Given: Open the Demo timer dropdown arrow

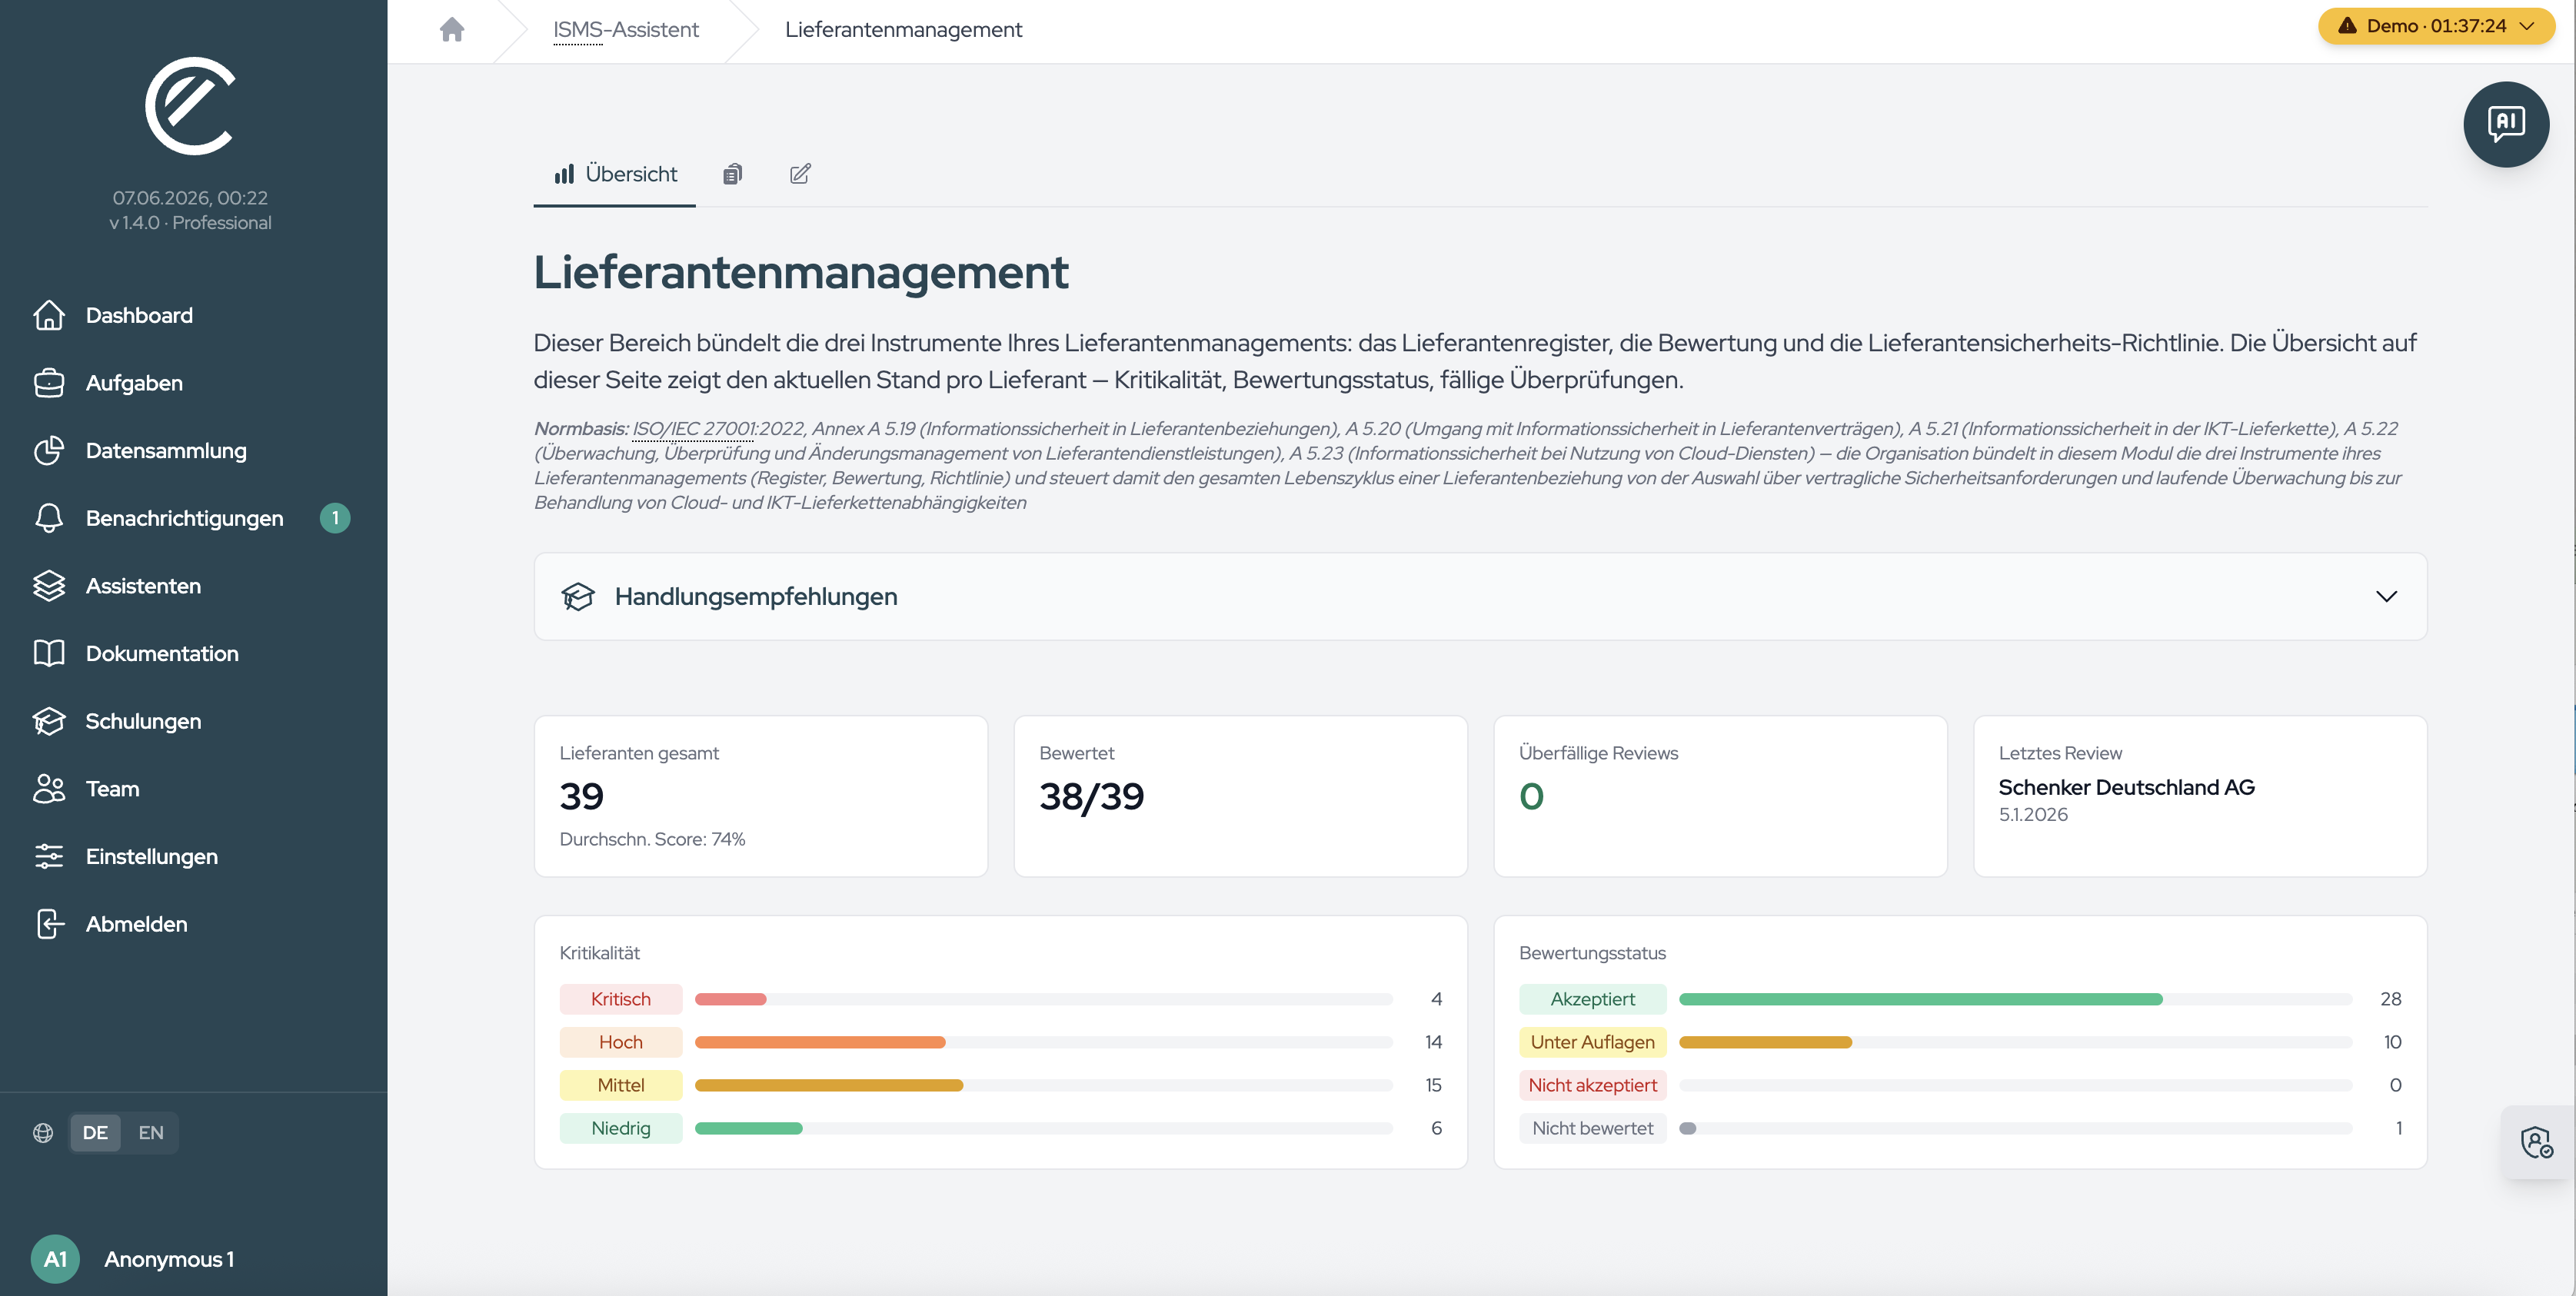Looking at the screenshot, I should [x=2527, y=26].
